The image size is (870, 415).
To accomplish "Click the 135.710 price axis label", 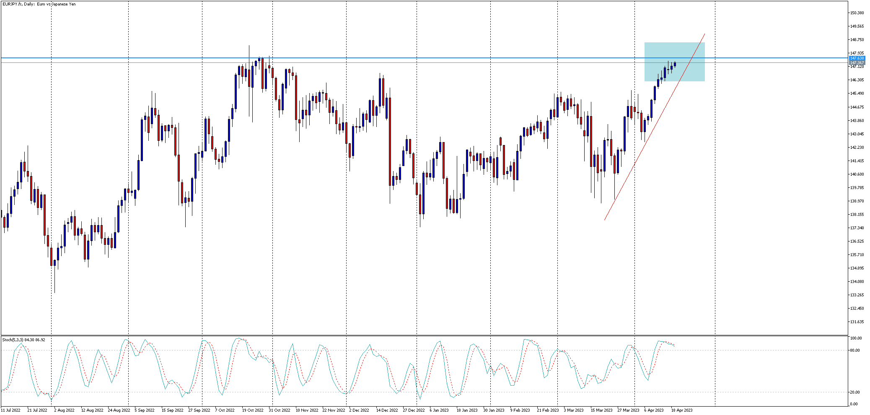I will coord(857,255).
